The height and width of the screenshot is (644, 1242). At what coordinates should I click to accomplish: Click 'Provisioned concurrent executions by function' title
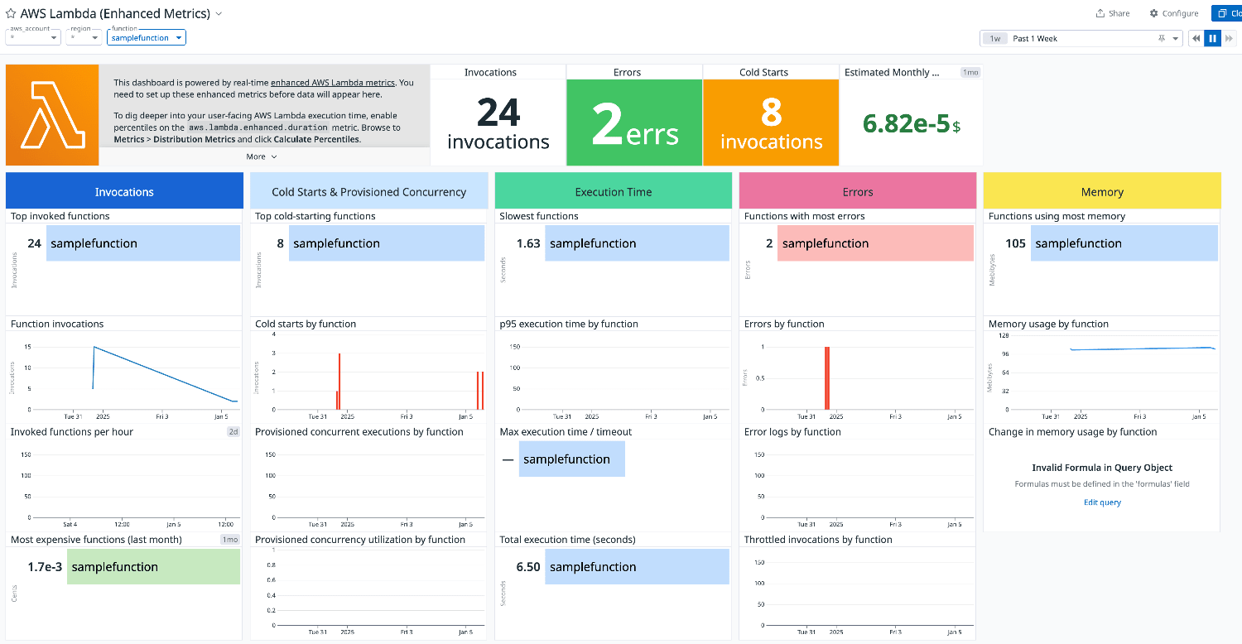tap(359, 431)
